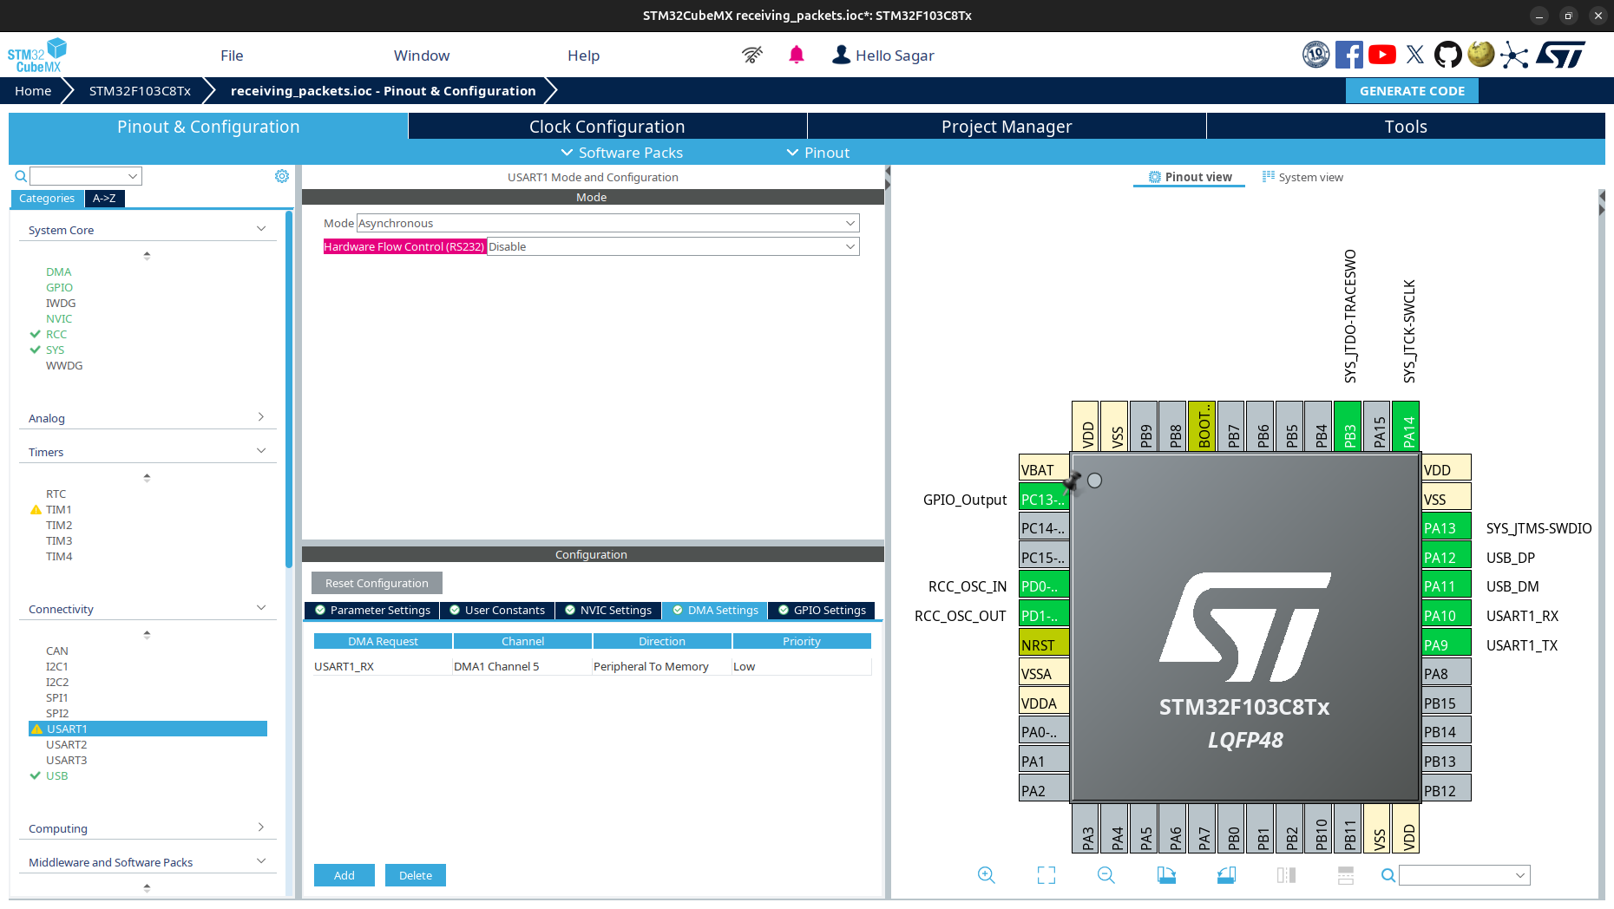Rotate the chip counter-clockwise
The height and width of the screenshot is (909, 1614).
[x=1226, y=875]
